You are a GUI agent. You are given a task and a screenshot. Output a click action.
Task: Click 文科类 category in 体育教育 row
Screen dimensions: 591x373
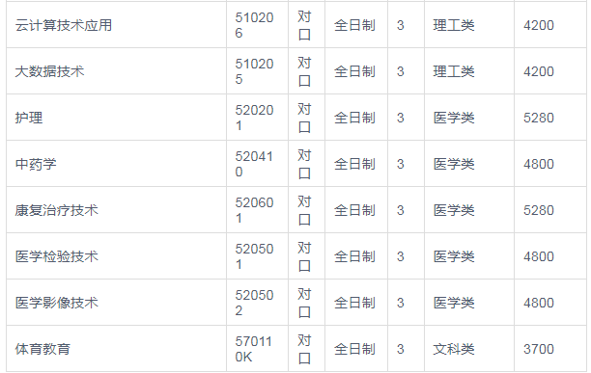(454, 349)
